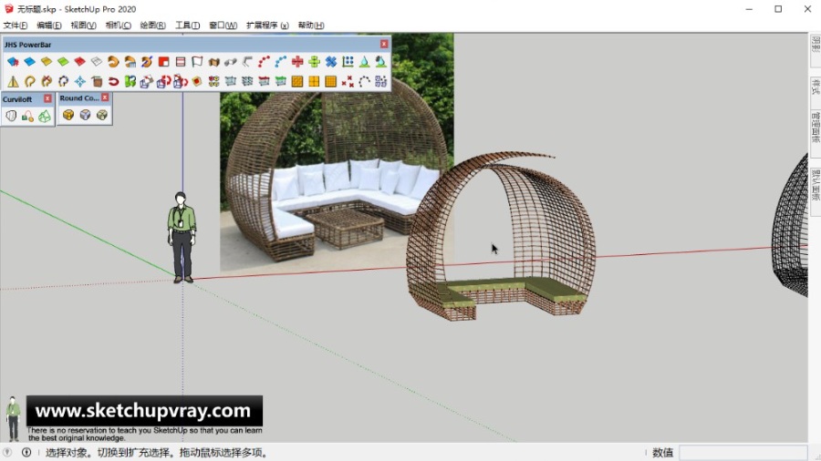This screenshot has height=461, width=821.
Task: Close the Round Corner toolbar
Action: [105, 97]
